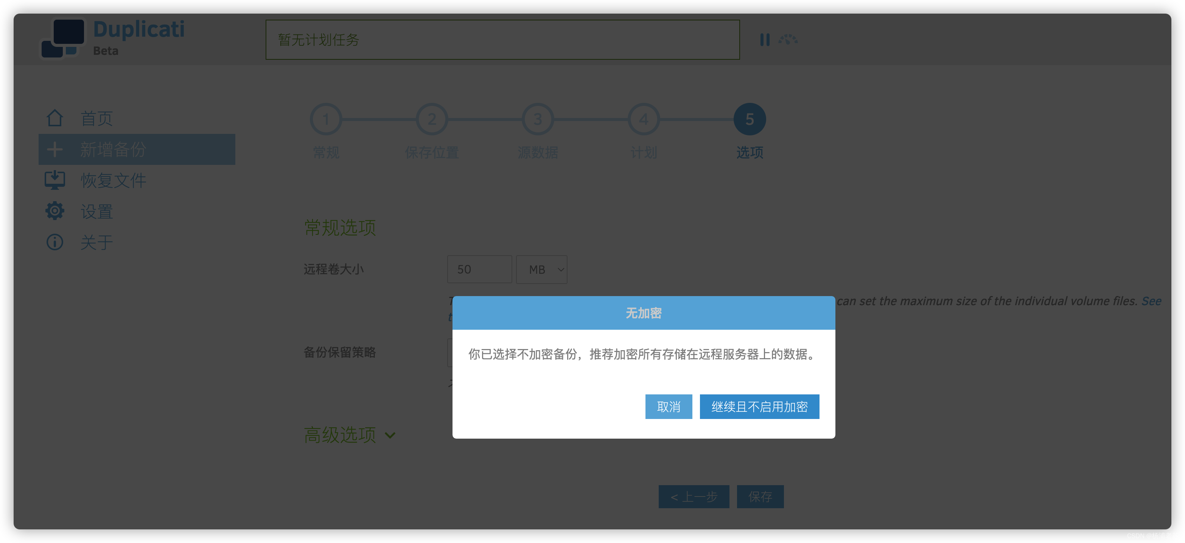Viewport: 1185px width, 543px height.
Task: Click the remote volume size field
Action: pyautogui.click(x=479, y=270)
